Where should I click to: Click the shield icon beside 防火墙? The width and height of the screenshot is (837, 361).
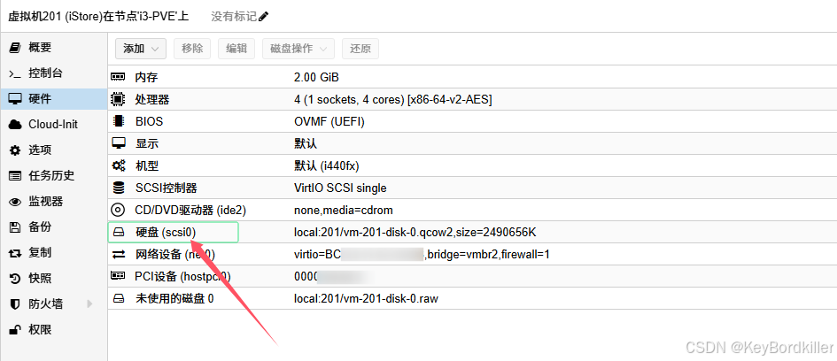tap(15, 304)
